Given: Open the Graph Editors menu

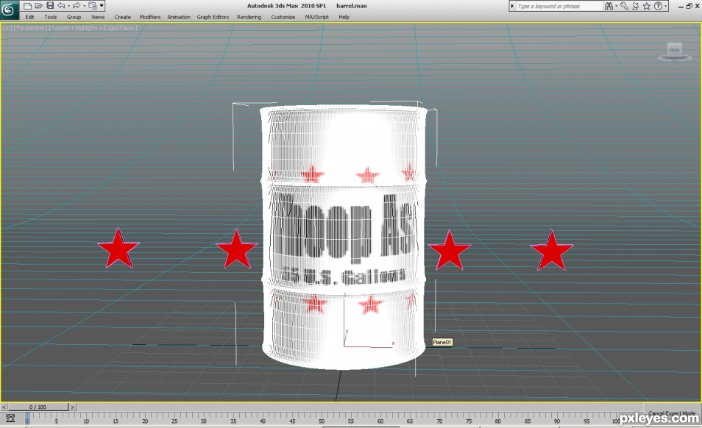Looking at the screenshot, I should point(213,17).
